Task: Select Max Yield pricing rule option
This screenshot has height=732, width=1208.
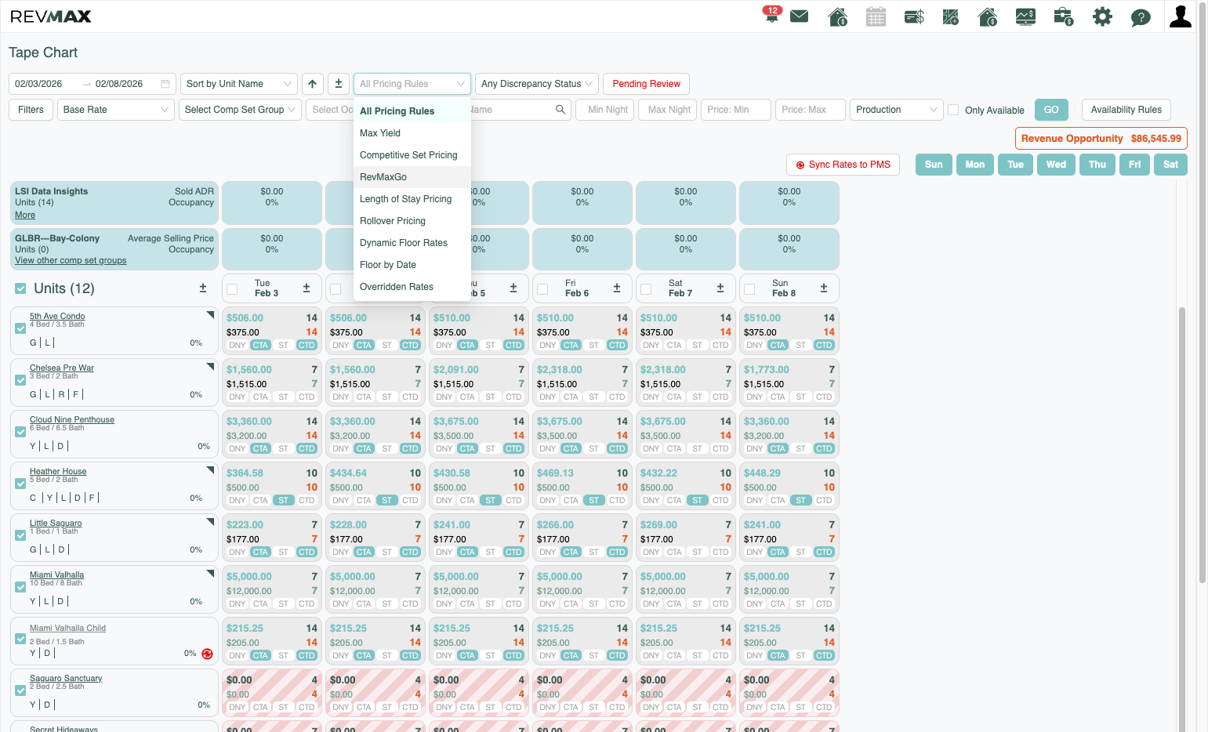Action: coord(412,133)
